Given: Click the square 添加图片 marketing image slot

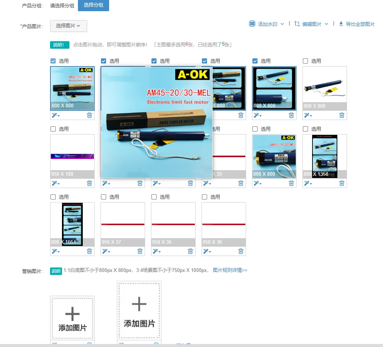Looking at the screenshot, I should (72, 318).
